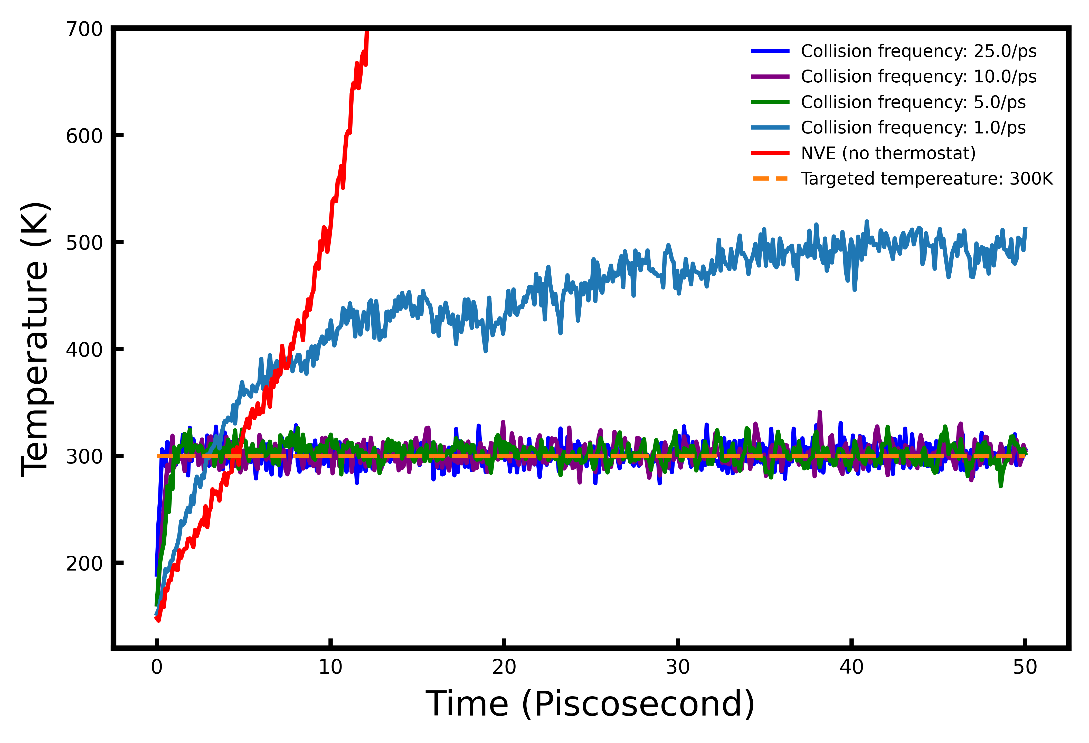Viewport: 1089px width, 743px height.
Task: Click the purple 10.0/ps legend line swatch
Action: [x=770, y=76]
